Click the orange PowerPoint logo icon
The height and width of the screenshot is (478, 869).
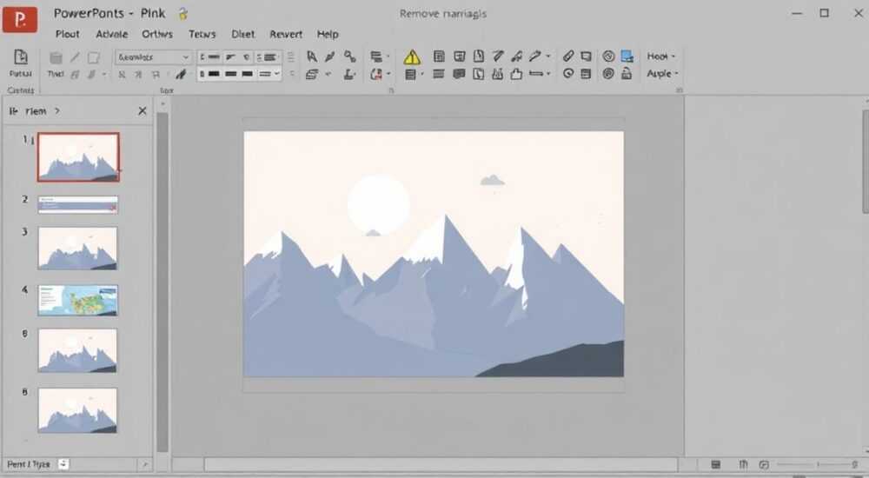[20, 20]
